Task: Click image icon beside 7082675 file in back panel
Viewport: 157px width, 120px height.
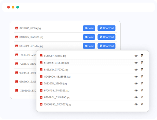Action: point(17,64)
